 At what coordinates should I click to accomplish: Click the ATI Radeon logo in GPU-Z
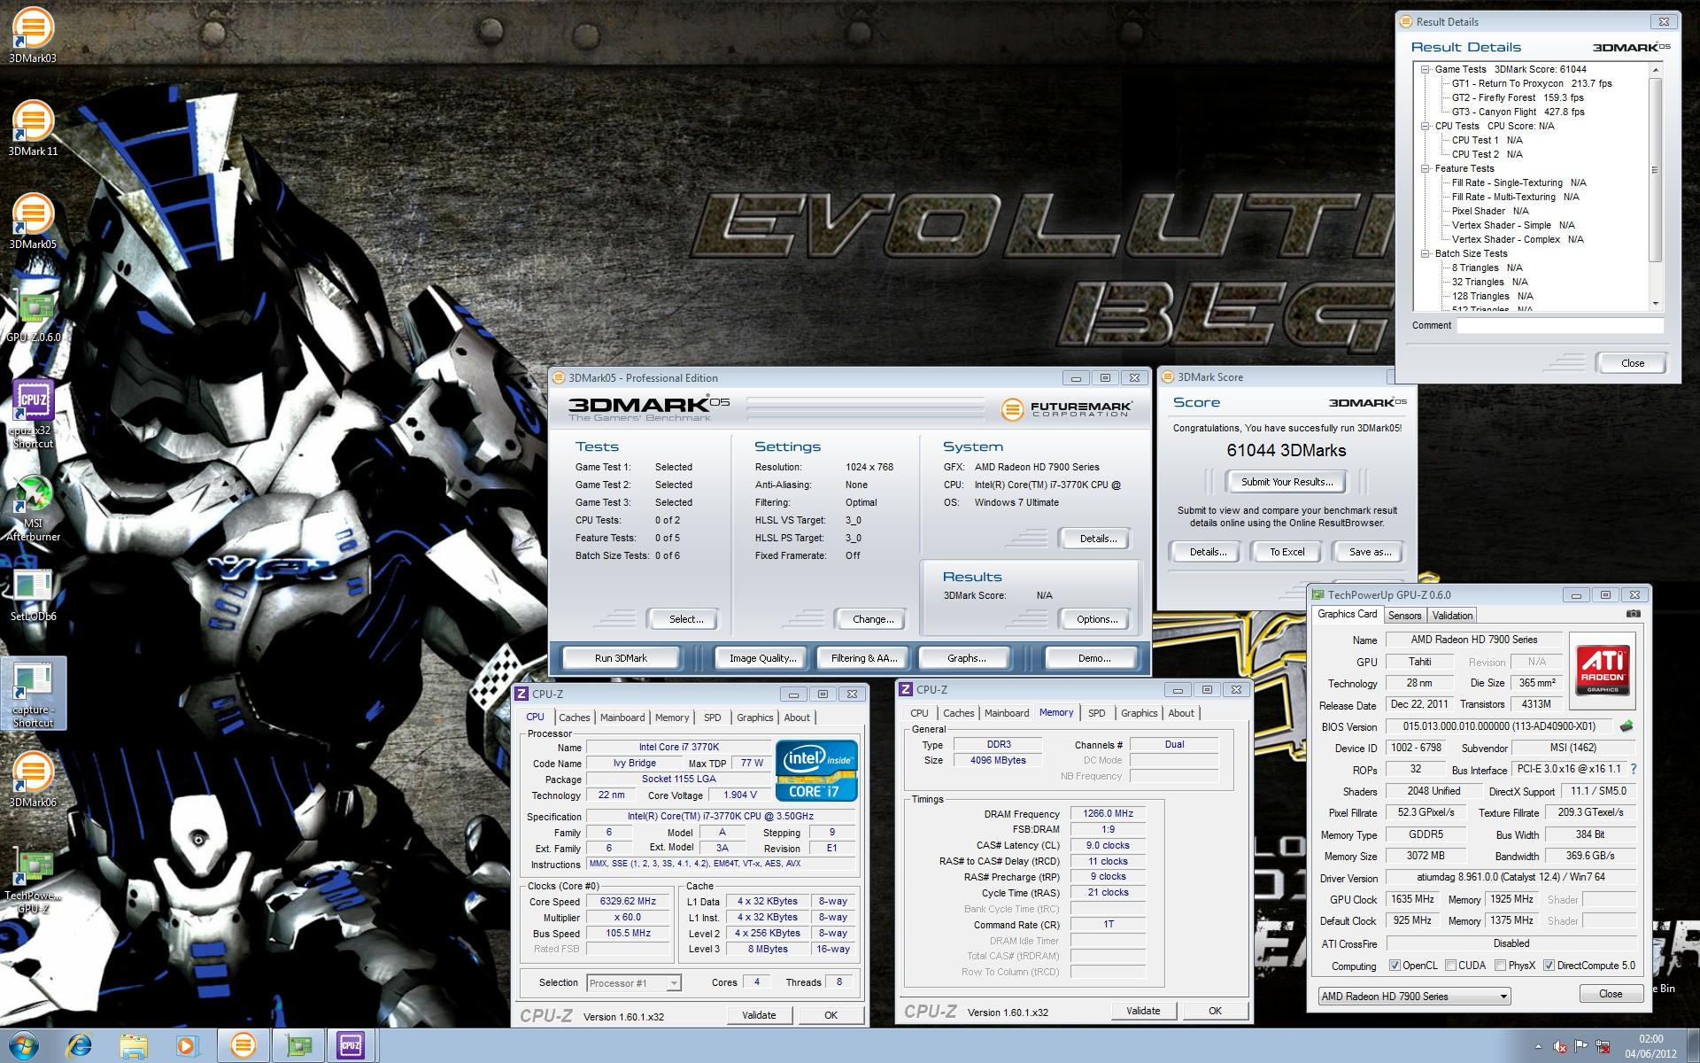click(x=1603, y=671)
